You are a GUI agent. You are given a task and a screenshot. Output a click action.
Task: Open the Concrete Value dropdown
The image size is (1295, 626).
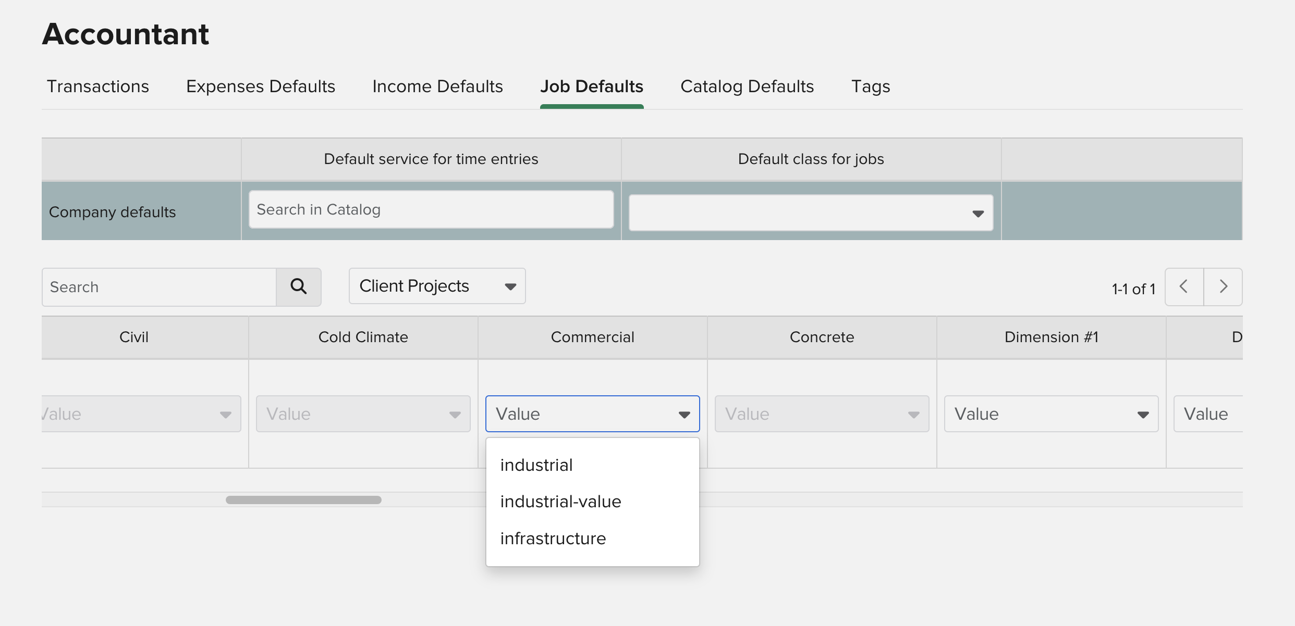point(822,414)
